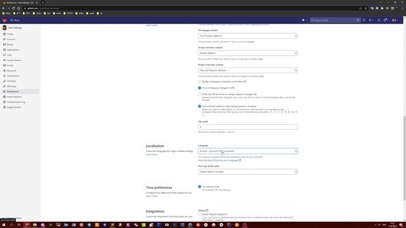Viewport: 406px width, 228px height.
Task: Click the Access Tokens sidebar icon
Action: coord(4,60)
